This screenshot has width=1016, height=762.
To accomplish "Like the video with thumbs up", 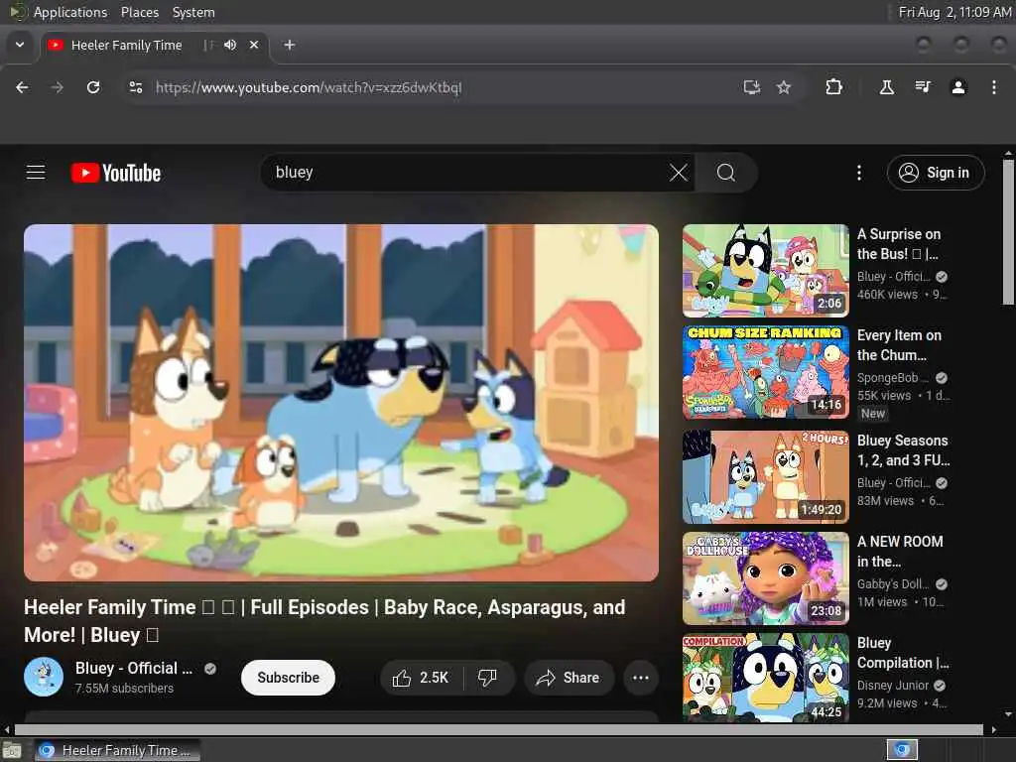I will 421,678.
